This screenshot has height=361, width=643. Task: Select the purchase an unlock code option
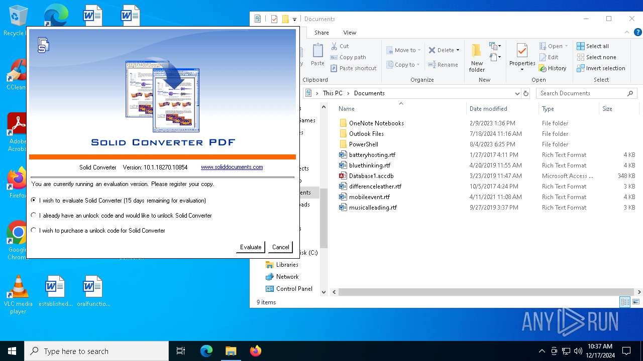(34, 230)
